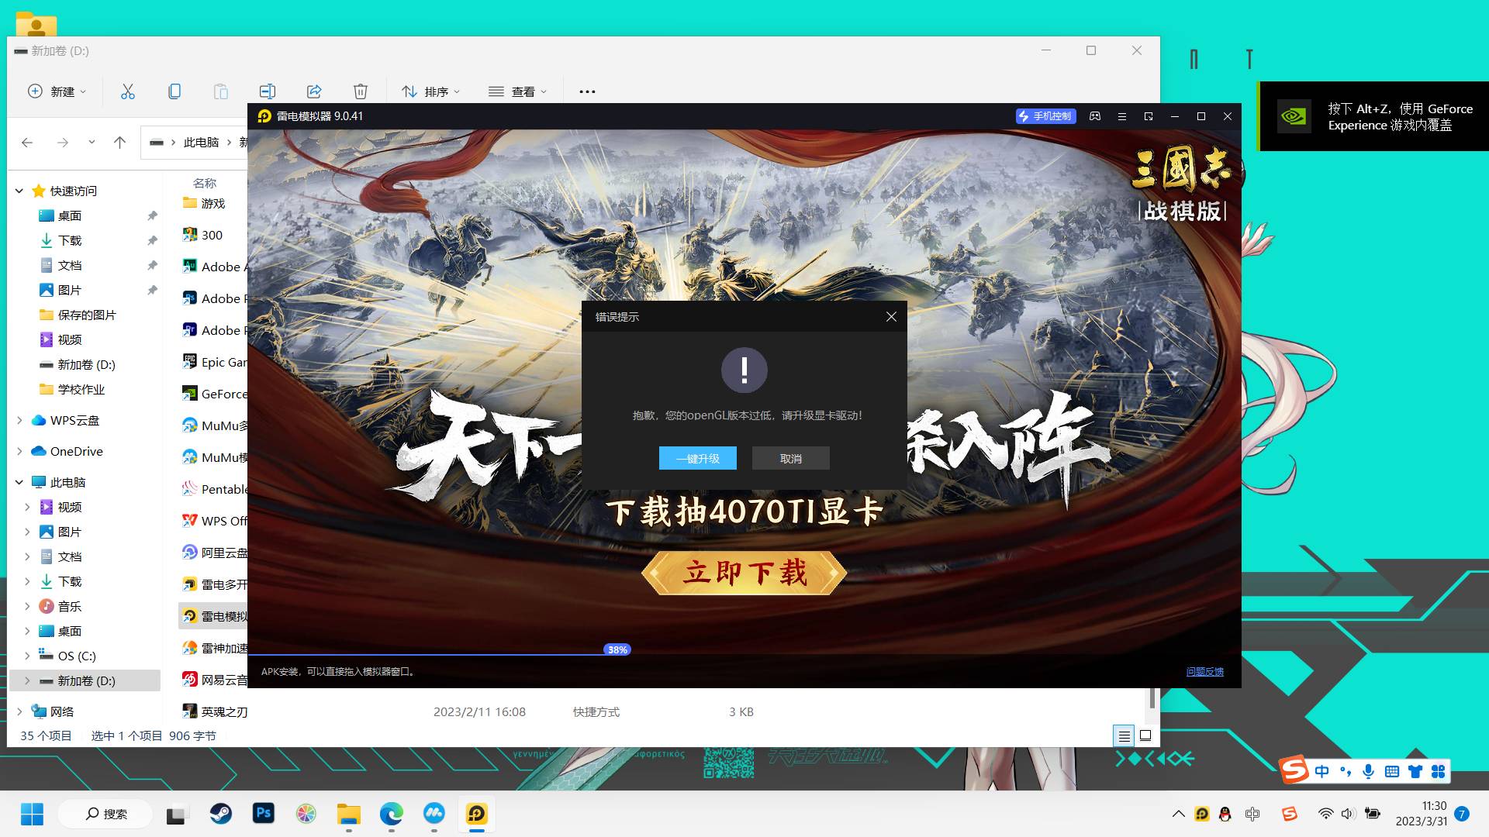Click the microphone icon in Sogou input bar
1489x837 pixels.
(1369, 771)
